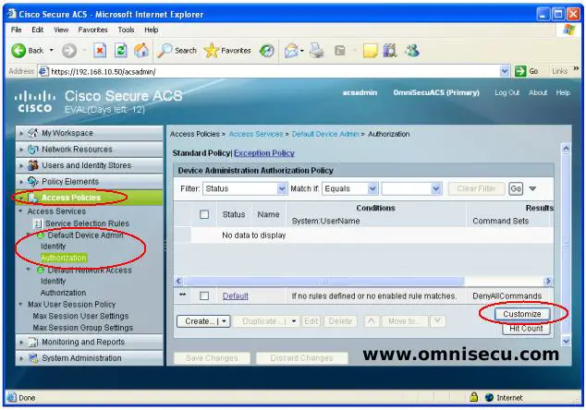Click the Cisco logo
The image size is (586, 410).
35,102
